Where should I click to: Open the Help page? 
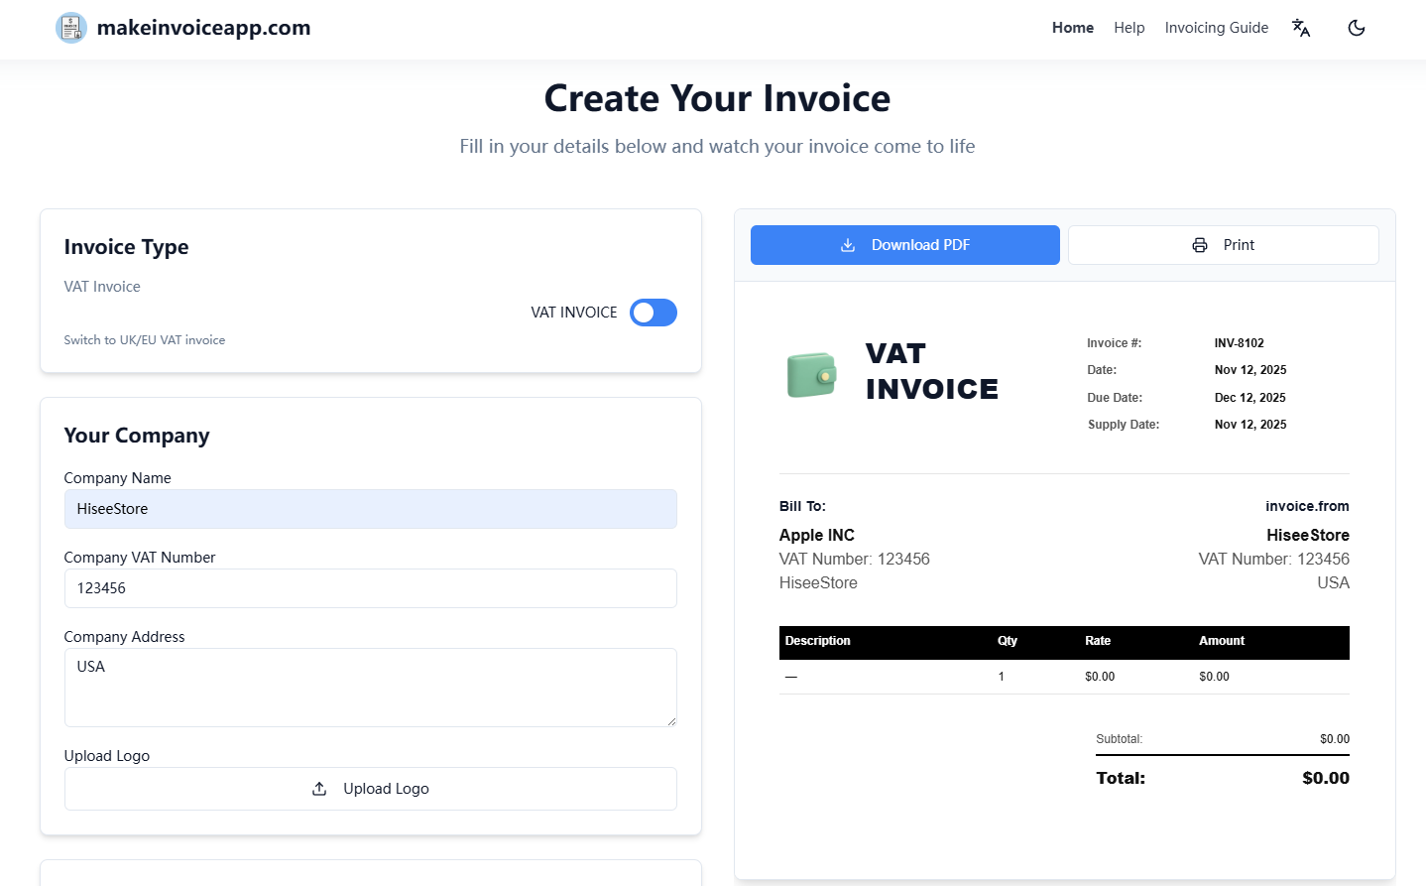point(1129,28)
